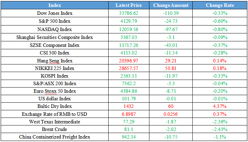The image size is (248, 142).
Task: Select the S&P 500 Index row label
Action: [x=55, y=21]
